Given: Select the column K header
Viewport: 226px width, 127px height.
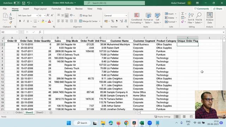Looking at the screenshot, I should (x=188, y=38).
